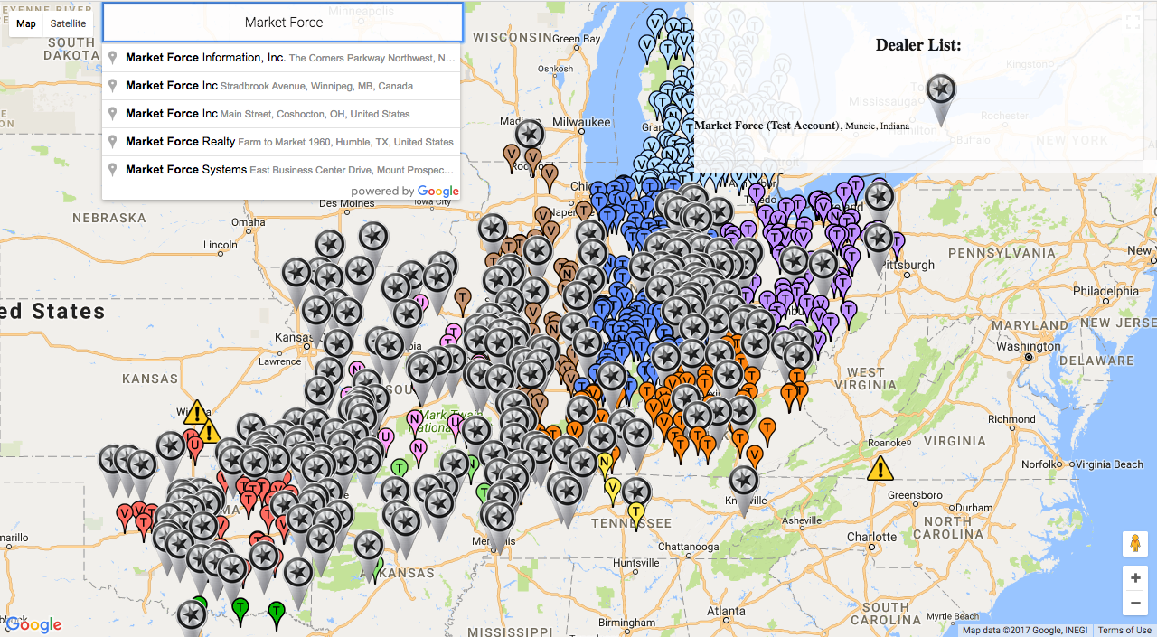Click the Google logo on the map
Viewport: 1157px width, 637px height.
[x=34, y=624]
